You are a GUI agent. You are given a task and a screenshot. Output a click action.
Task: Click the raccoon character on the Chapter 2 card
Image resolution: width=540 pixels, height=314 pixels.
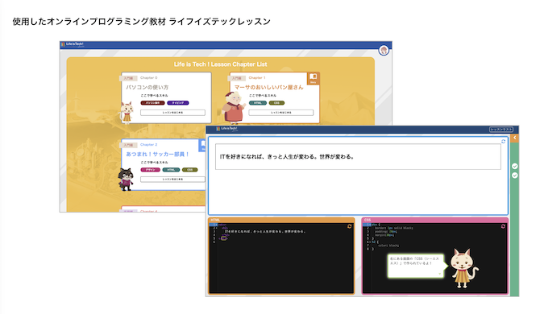126,179
